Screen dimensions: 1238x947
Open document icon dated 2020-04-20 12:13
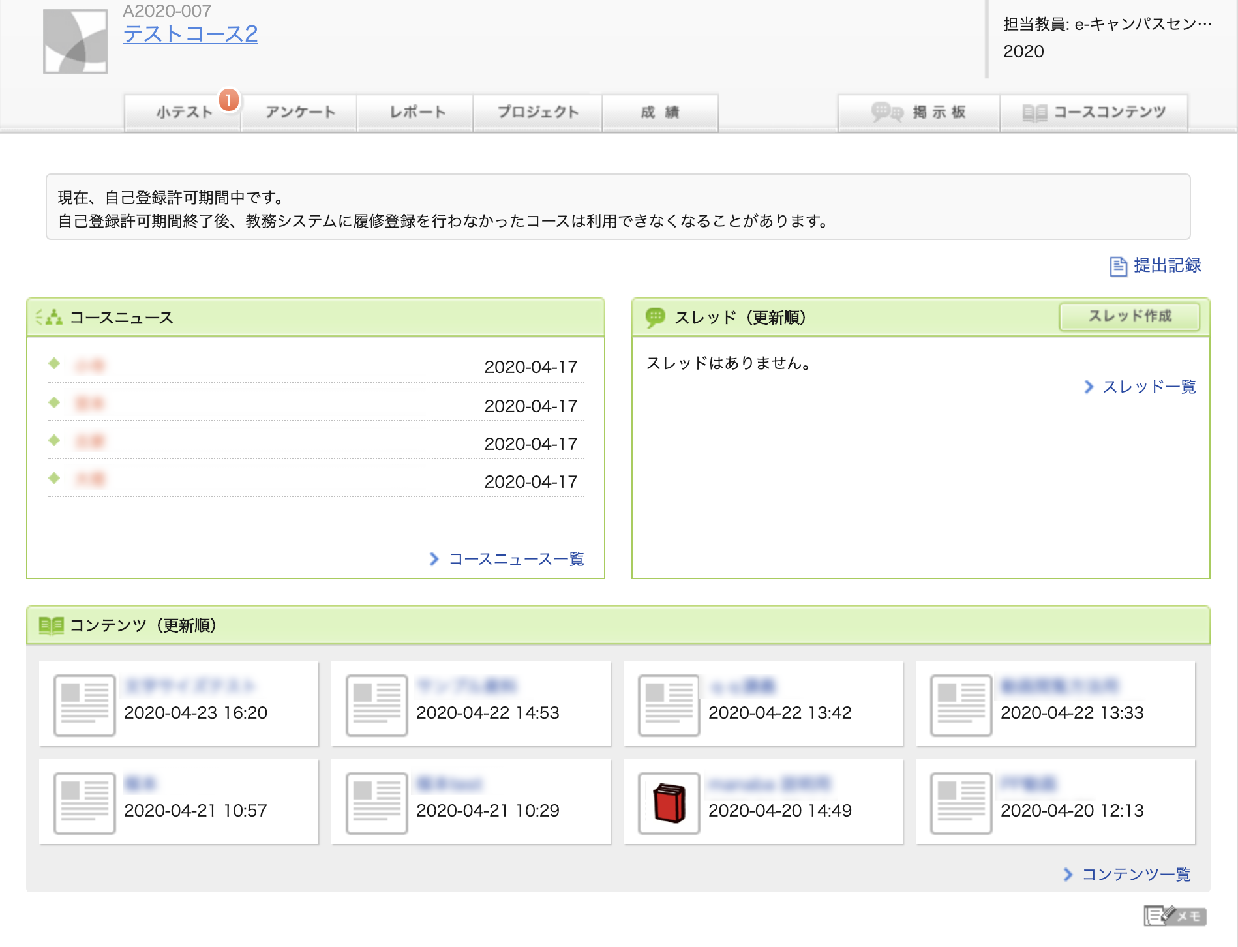[x=961, y=804]
